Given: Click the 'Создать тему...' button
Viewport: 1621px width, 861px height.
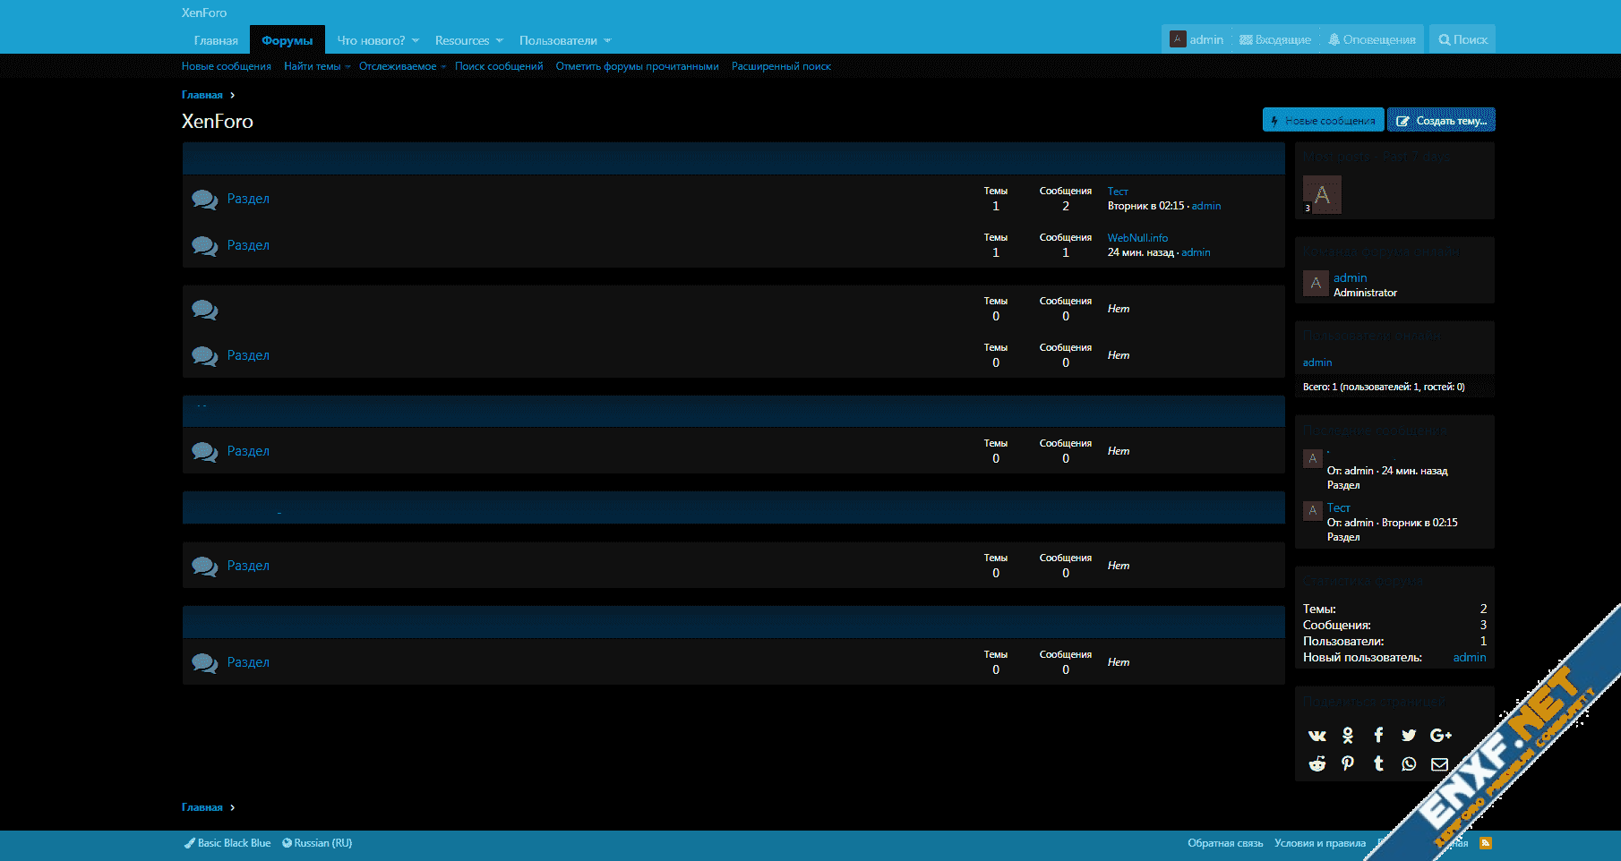Looking at the screenshot, I should [1441, 121].
